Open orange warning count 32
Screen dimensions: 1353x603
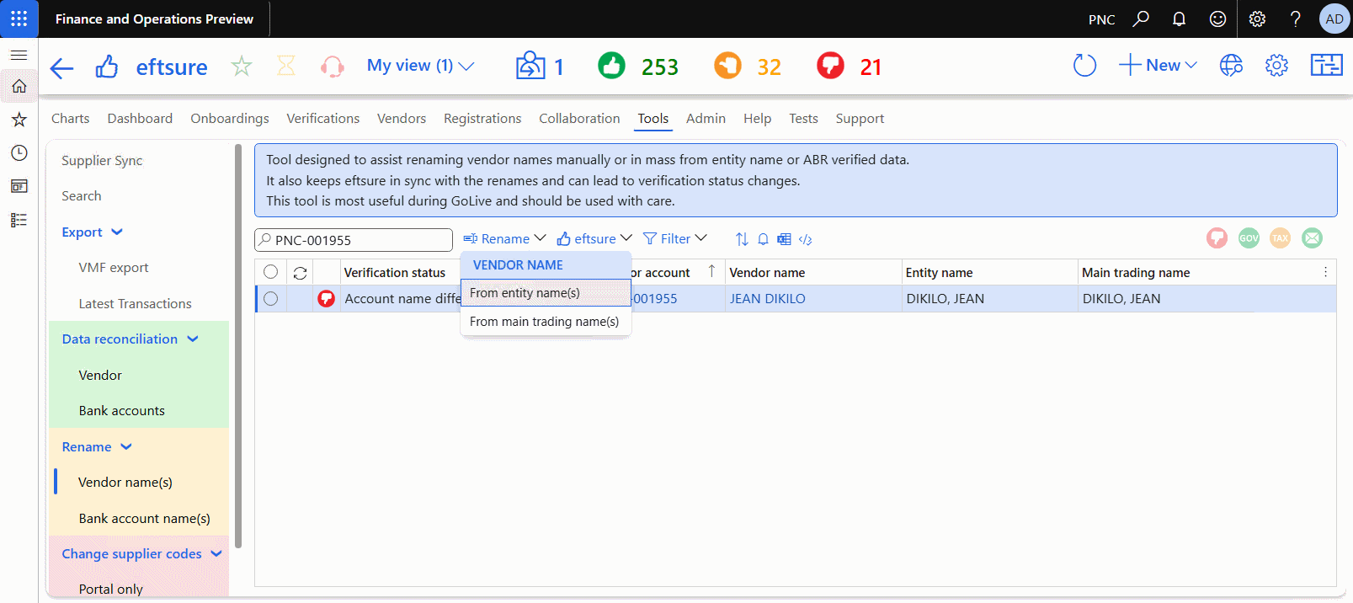(x=748, y=67)
